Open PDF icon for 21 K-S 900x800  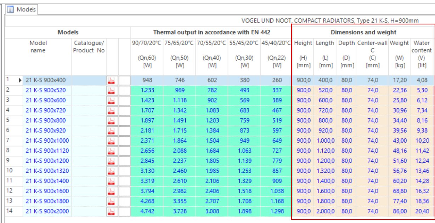[112, 121]
